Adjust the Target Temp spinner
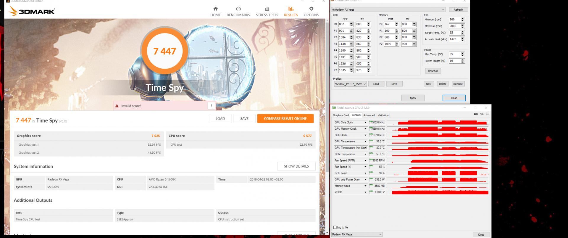Image resolution: width=568 pixels, height=238 pixels. [462, 33]
